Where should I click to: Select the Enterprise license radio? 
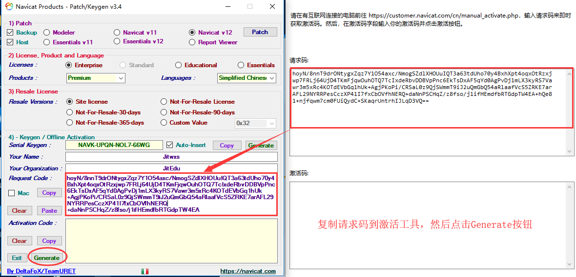(68, 65)
